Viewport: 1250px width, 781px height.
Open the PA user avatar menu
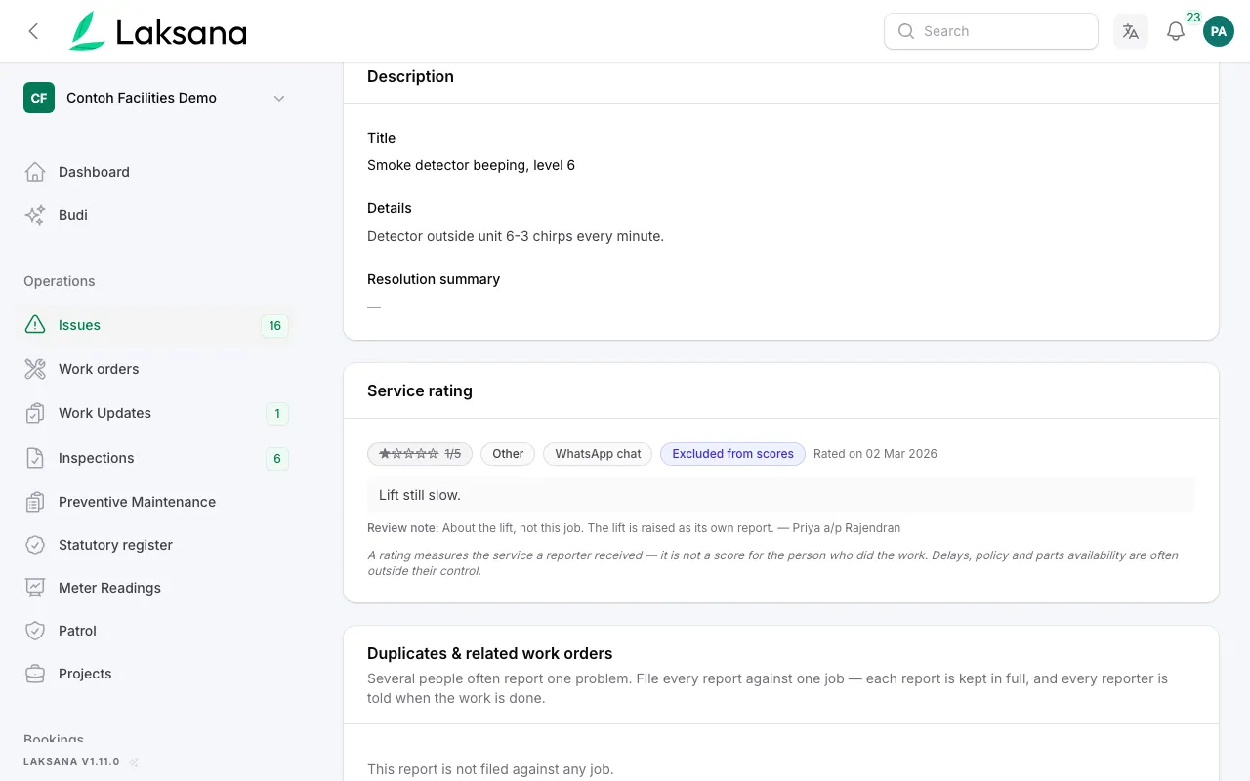(x=1219, y=31)
